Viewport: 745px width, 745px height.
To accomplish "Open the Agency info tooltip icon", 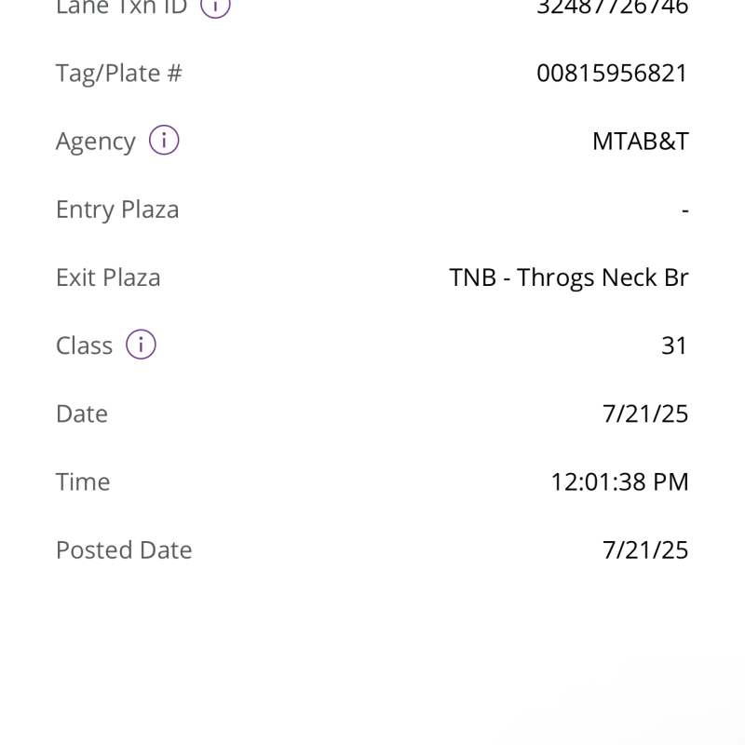I will coord(164,141).
